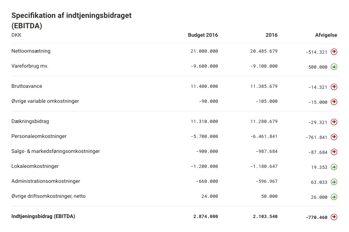Click thumbs-down icon in Bruttoavance row
Screen dimensions: 349x232
[334, 87]
